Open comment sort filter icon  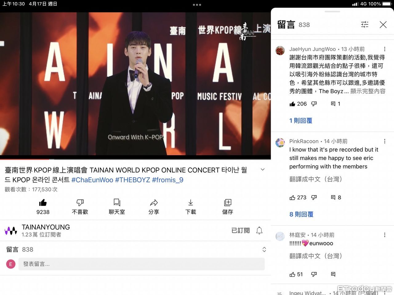[364, 25]
